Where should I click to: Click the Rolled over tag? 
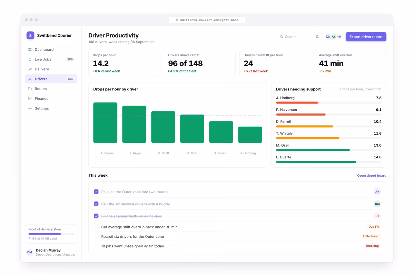pos(371,236)
